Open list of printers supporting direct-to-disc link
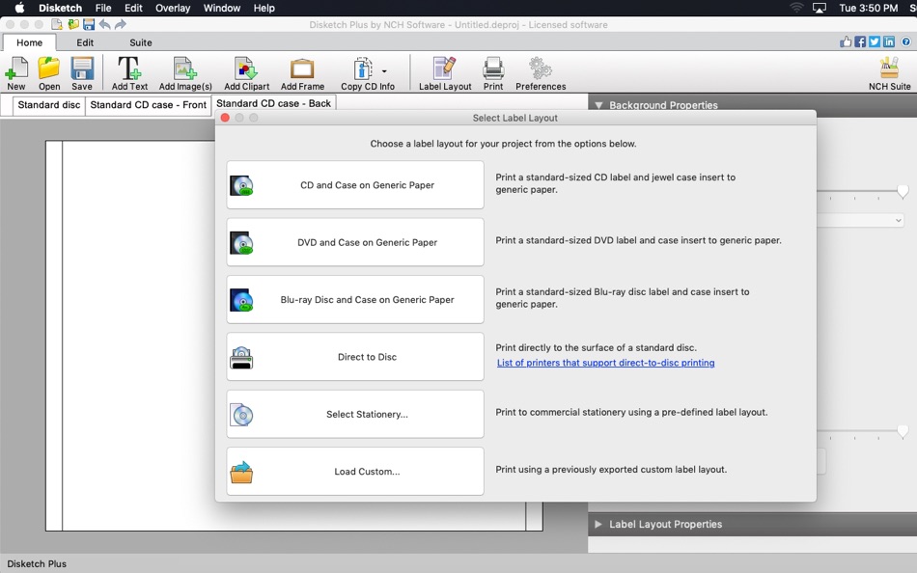 click(605, 363)
